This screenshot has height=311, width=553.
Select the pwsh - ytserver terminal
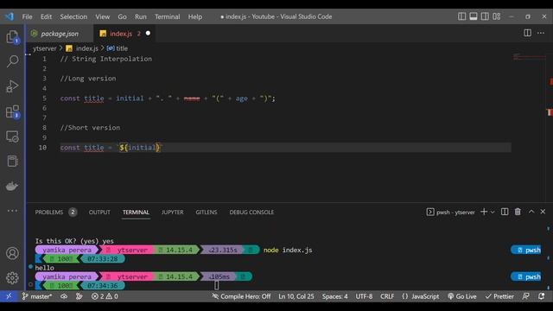pos(451,212)
